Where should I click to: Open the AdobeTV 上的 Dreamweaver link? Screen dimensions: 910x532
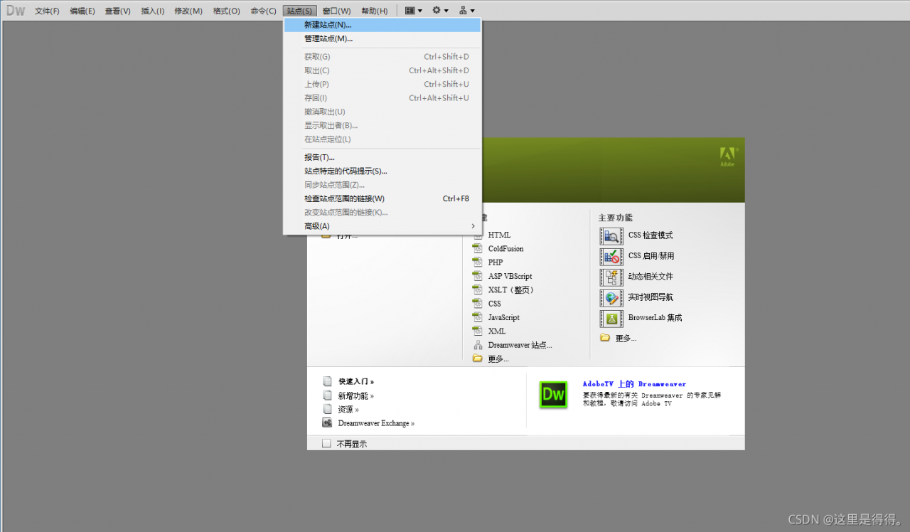click(x=635, y=384)
